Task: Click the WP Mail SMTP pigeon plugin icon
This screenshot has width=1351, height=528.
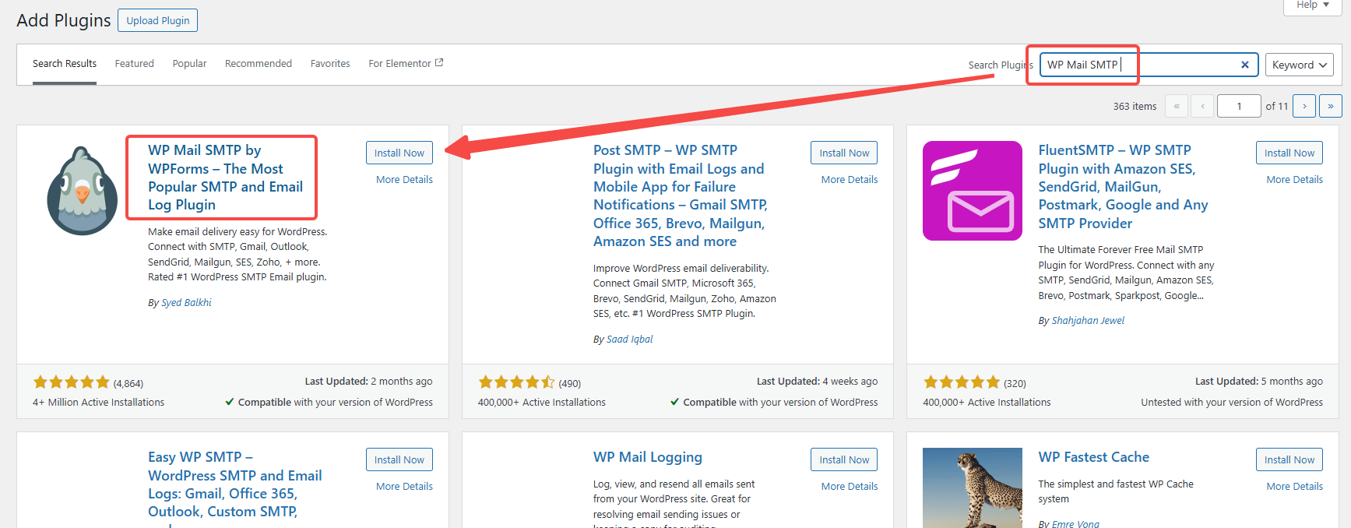Action: coord(82,191)
